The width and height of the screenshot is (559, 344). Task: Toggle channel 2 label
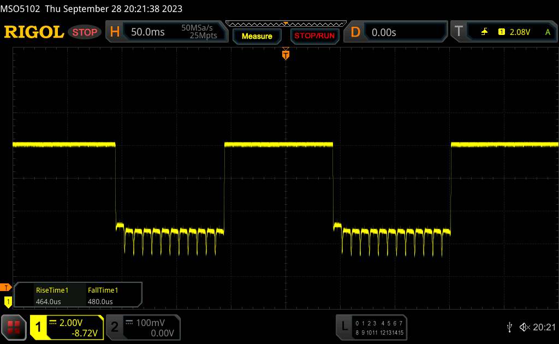114,327
